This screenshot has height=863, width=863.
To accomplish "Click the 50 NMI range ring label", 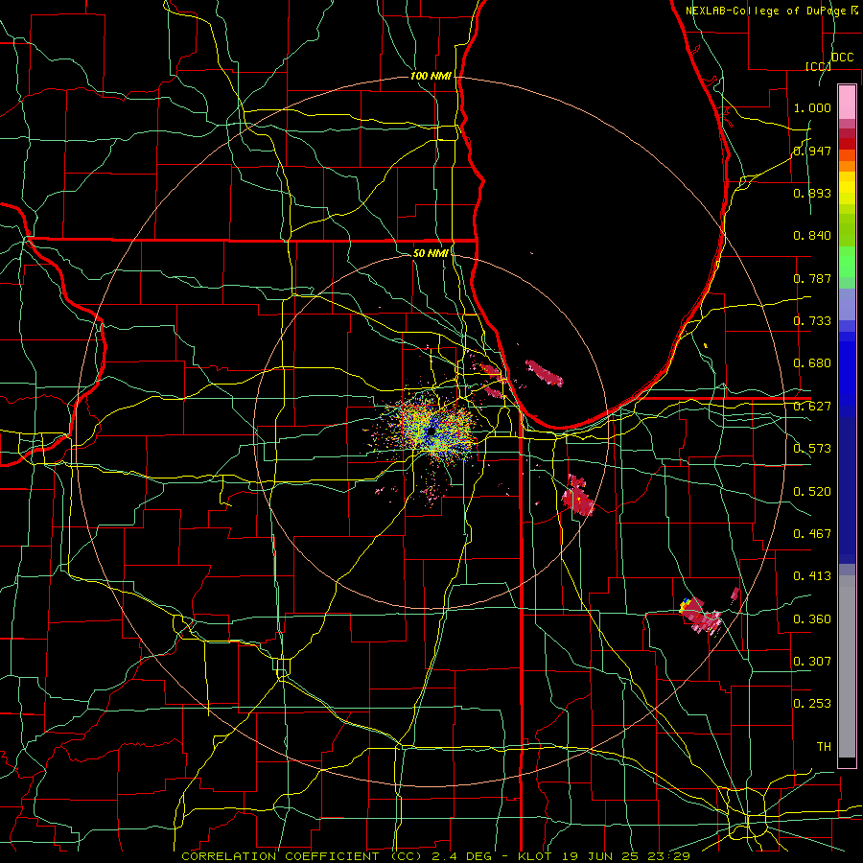I will pos(431,253).
